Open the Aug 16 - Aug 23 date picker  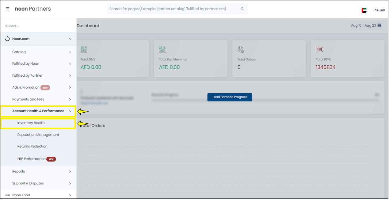click(x=363, y=26)
